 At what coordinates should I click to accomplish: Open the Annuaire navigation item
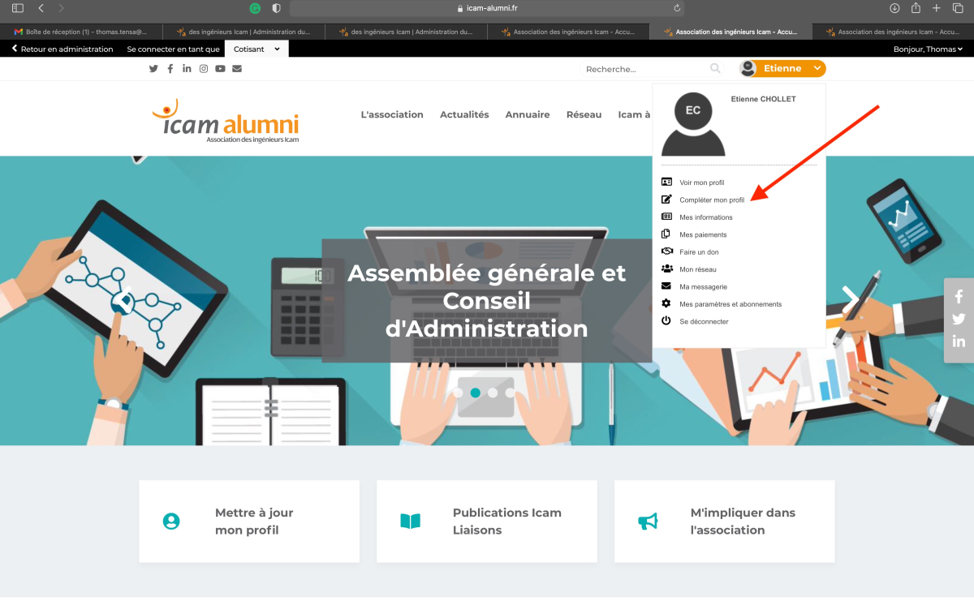click(x=528, y=115)
